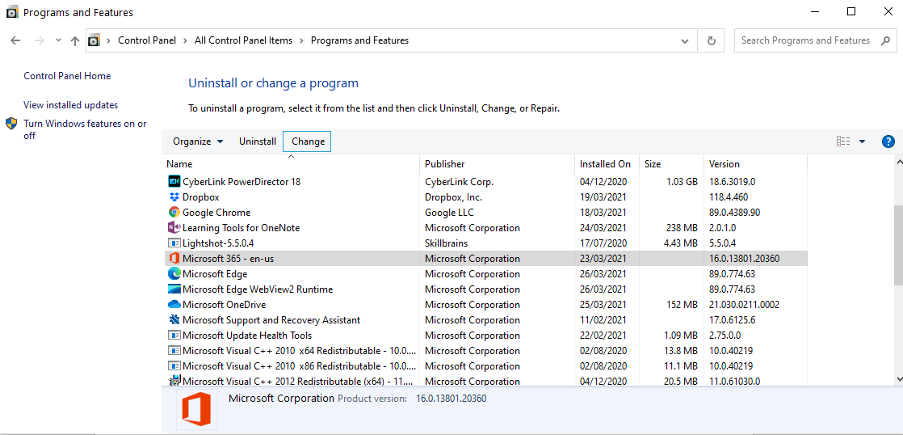This screenshot has width=903, height=435.
Task: Open the Organize dropdown menu
Action: click(x=198, y=141)
